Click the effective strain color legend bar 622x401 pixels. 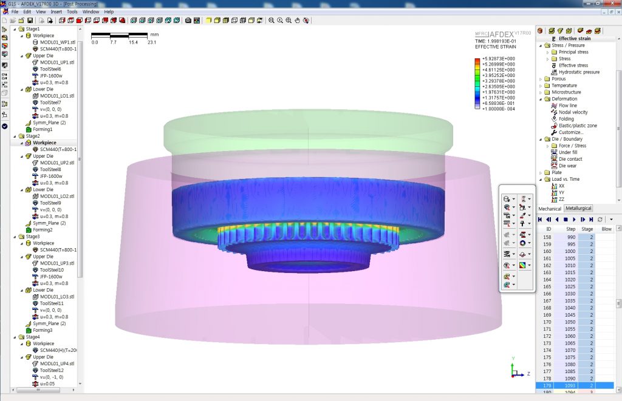(477, 84)
